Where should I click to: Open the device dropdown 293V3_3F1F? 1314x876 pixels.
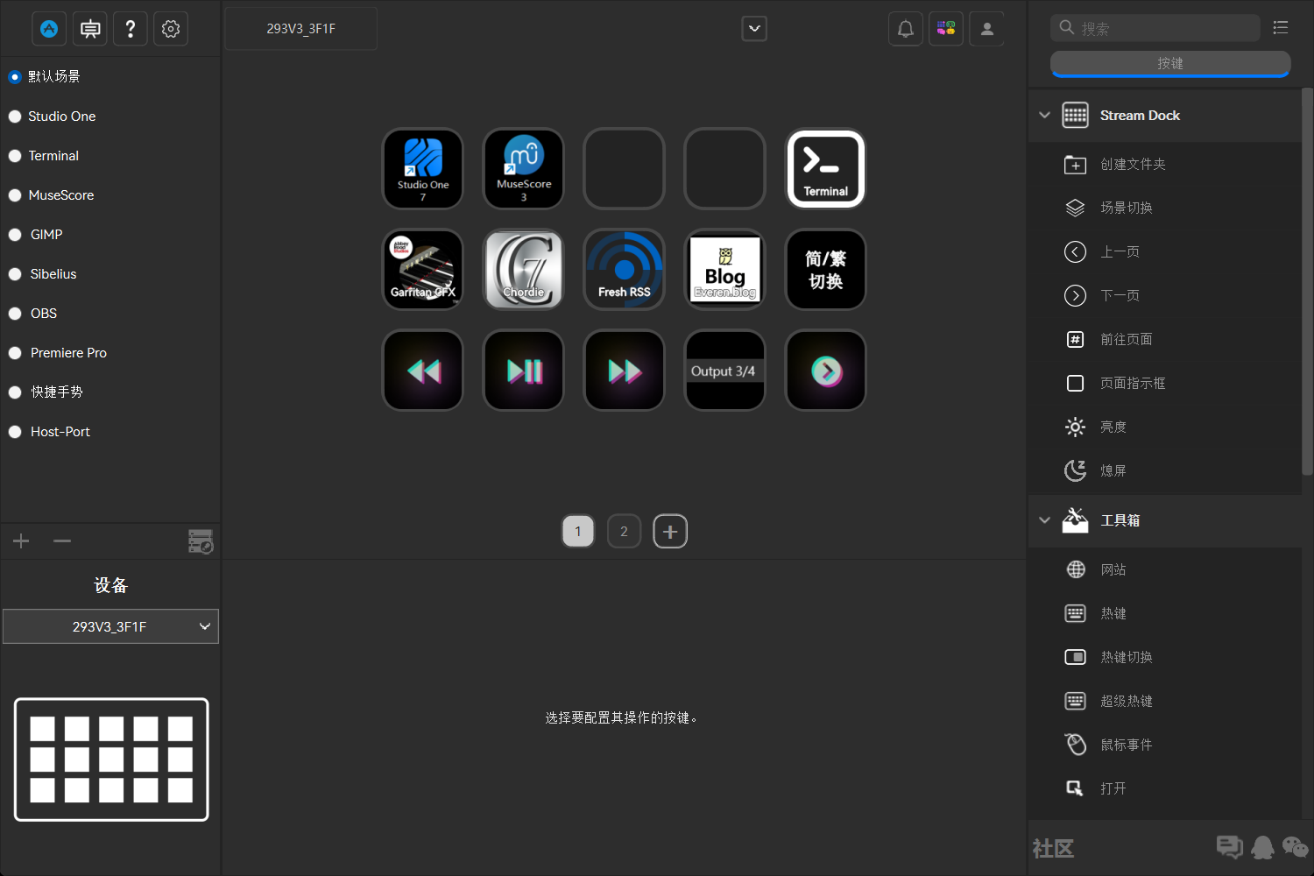tap(110, 626)
